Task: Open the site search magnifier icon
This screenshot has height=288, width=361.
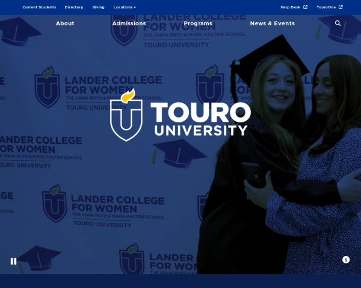Action: click(338, 23)
